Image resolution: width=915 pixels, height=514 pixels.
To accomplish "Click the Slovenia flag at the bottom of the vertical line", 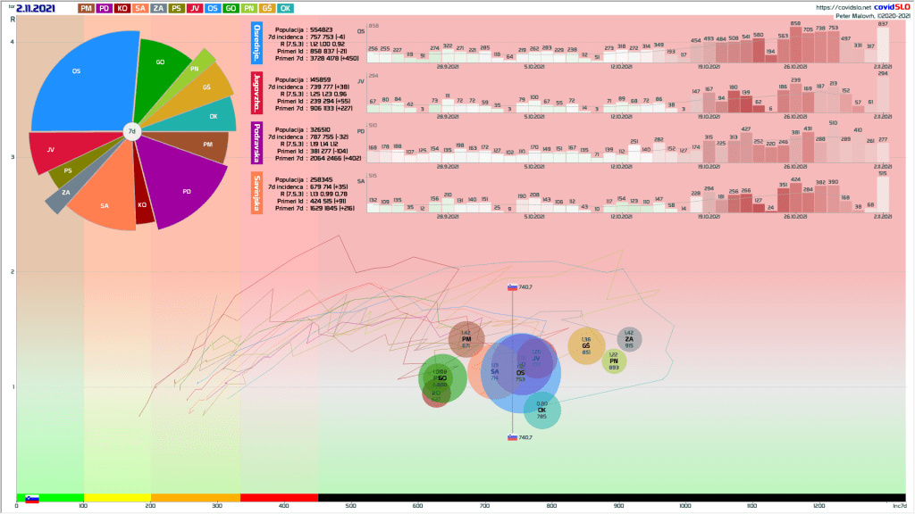I will [x=512, y=437].
